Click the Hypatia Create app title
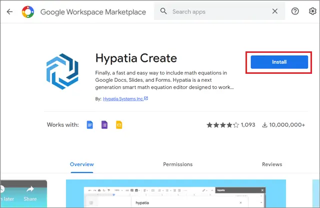 coord(136,58)
